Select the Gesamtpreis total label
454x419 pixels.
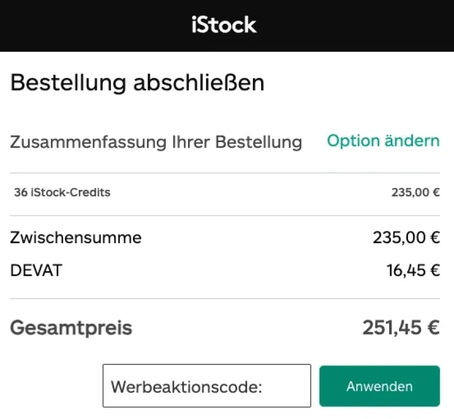click(71, 327)
